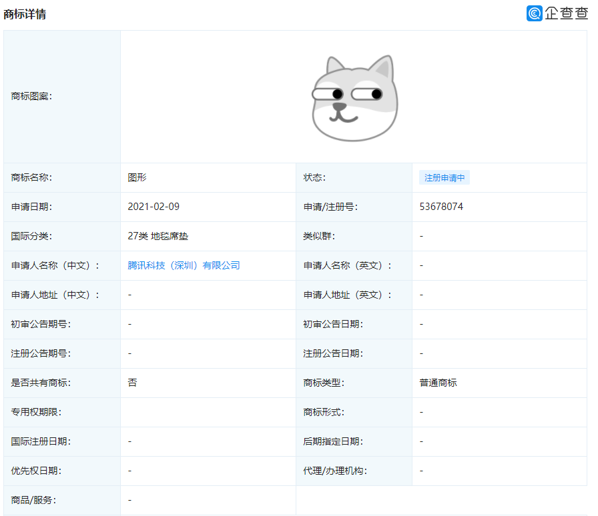The width and height of the screenshot is (598, 516).
Task: Click the 商品/服务 label
Action: tap(33, 500)
